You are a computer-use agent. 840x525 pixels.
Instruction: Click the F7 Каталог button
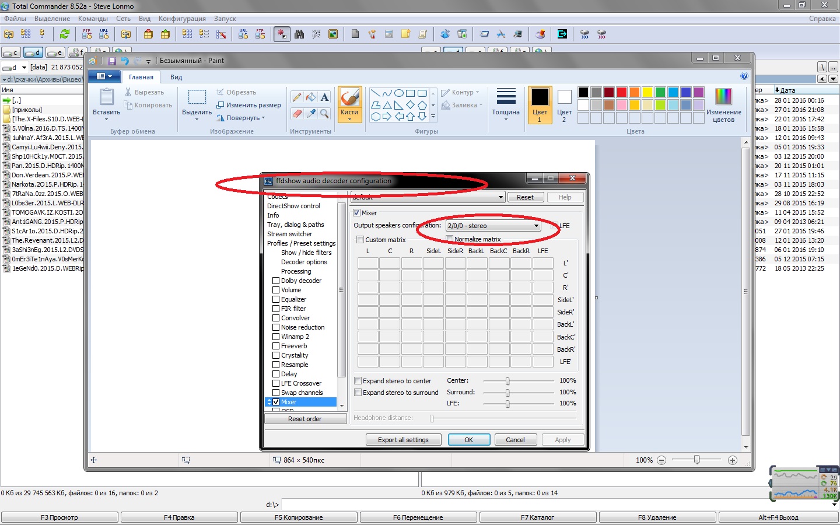(x=538, y=517)
